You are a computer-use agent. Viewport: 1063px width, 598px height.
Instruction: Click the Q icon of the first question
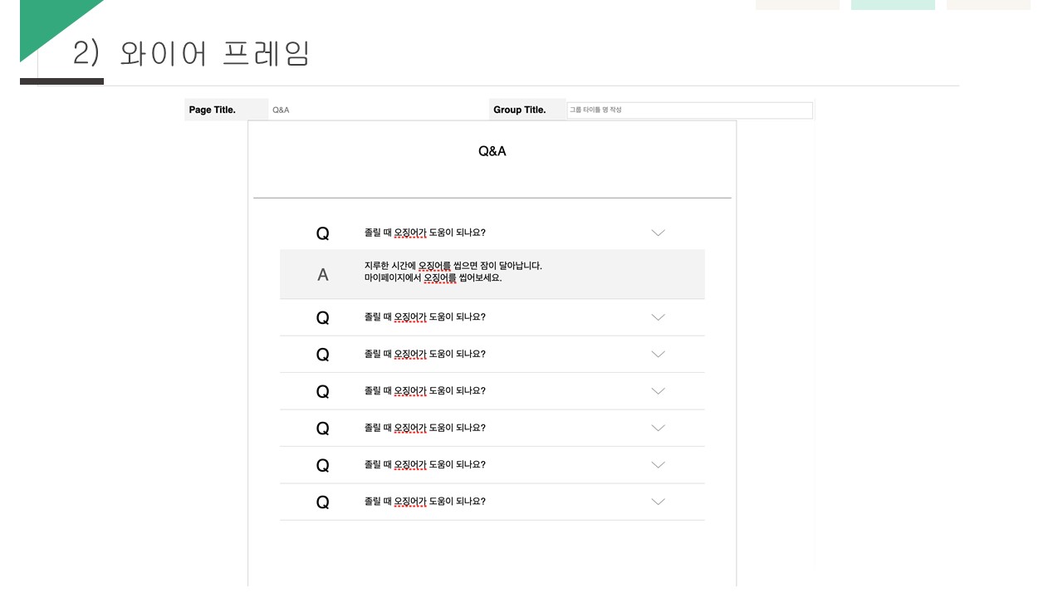tap(323, 234)
